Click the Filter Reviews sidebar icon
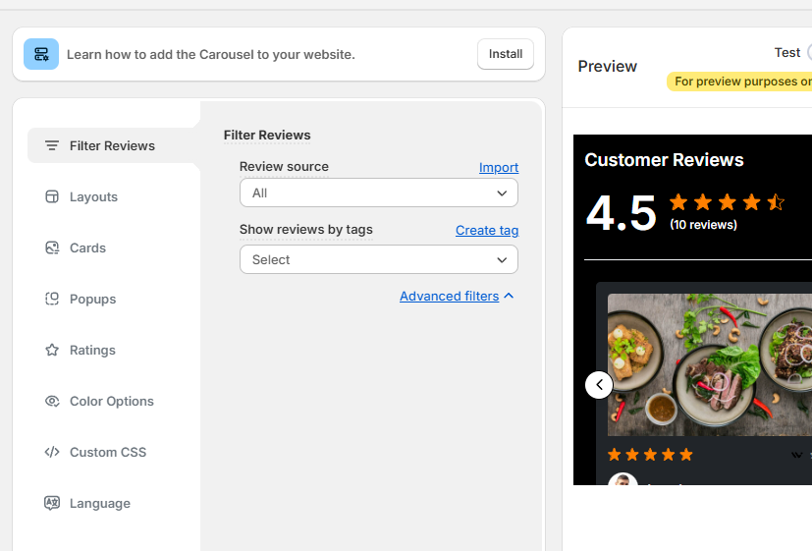The width and height of the screenshot is (812, 551). (52, 145)
